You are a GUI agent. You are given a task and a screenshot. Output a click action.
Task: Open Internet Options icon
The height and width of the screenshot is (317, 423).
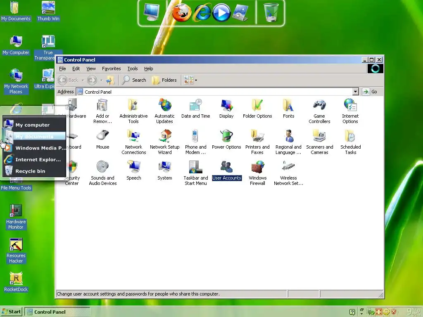[350, 111]
